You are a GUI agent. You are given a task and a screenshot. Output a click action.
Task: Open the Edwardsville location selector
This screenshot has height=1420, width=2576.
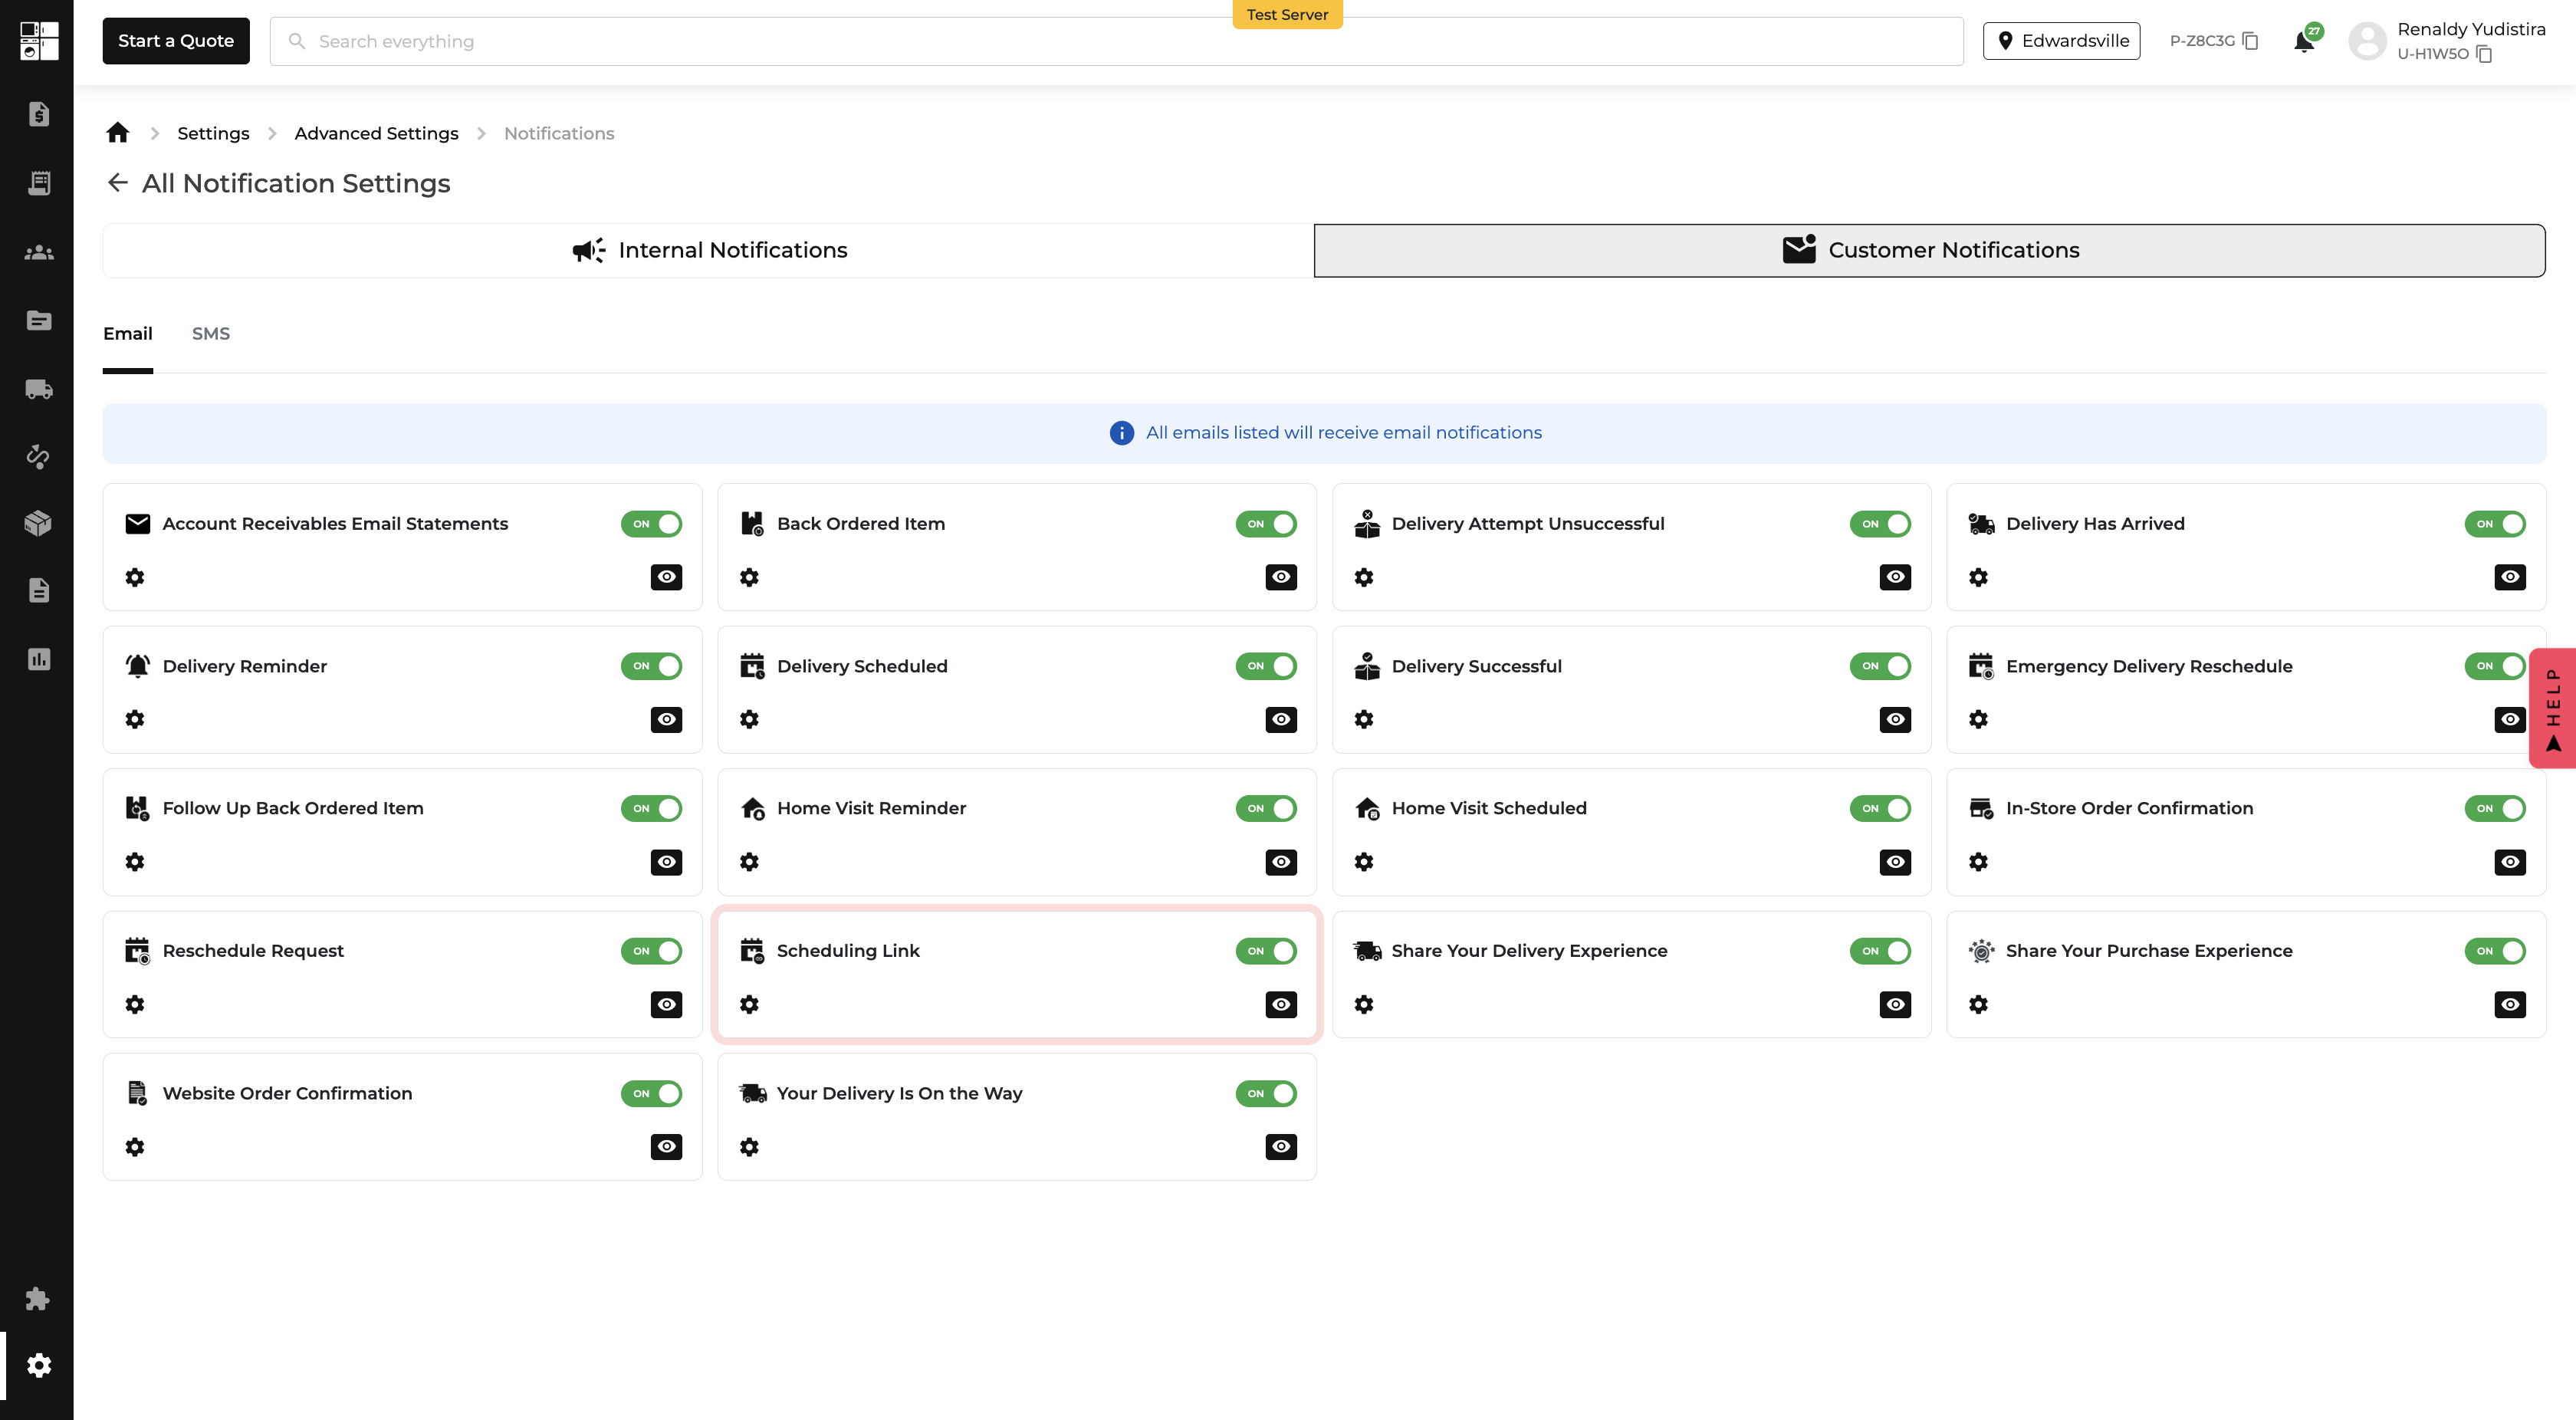(2061, 41)
